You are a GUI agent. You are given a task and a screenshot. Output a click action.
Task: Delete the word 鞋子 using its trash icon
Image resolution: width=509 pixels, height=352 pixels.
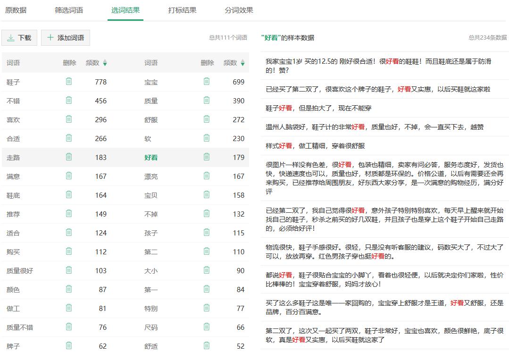pos(69,82)
